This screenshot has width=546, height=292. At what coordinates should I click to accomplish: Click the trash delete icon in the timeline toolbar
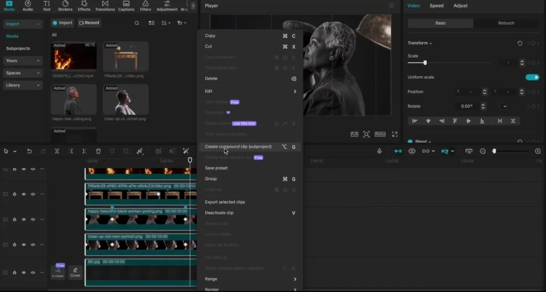pos(98,151)
